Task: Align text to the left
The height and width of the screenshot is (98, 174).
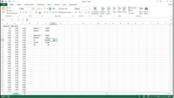Action: tap(45, 12)
